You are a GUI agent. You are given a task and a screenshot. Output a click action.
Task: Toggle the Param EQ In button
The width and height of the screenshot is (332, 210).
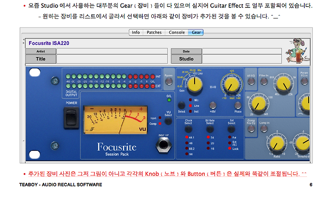[x=304, y=81]
